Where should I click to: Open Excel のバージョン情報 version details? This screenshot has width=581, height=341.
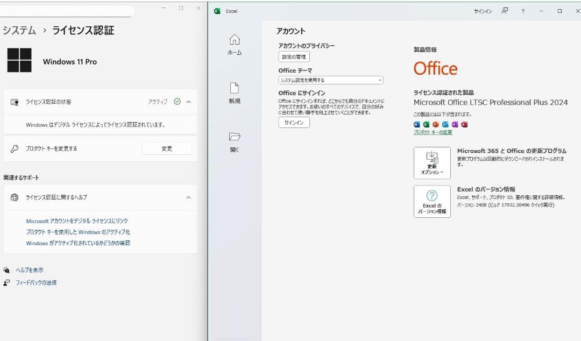[431, 202]
